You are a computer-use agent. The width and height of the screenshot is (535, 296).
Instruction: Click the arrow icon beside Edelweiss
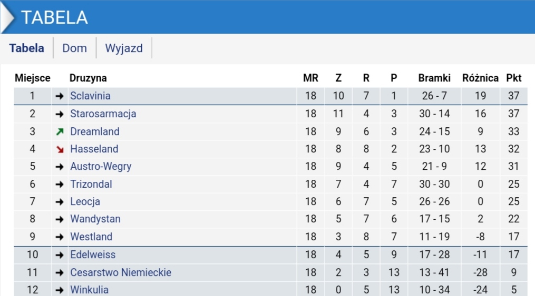point(60,255)
